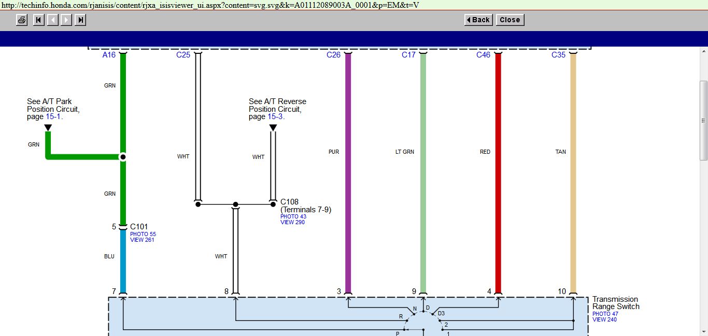
Task: Click the C35 terminal label
Action: [558, 55]
